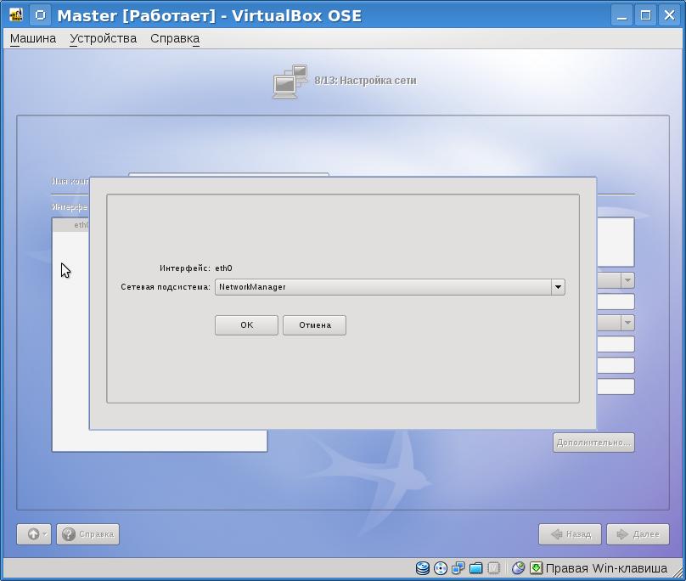
Task: Click the green host key arrow icon
Action: [536, 568]
